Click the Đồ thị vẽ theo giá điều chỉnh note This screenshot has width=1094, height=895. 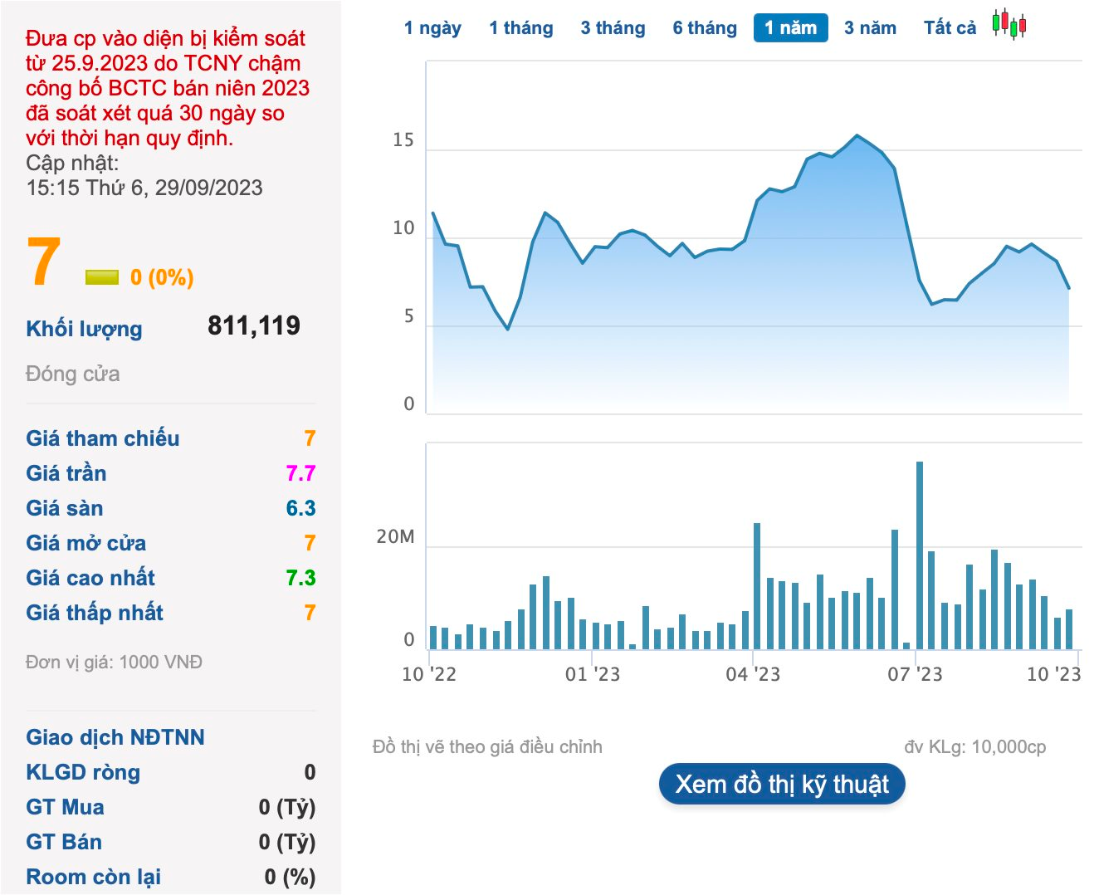click(x=487, y=747)
